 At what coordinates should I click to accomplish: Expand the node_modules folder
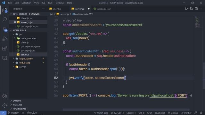(15, 38)
